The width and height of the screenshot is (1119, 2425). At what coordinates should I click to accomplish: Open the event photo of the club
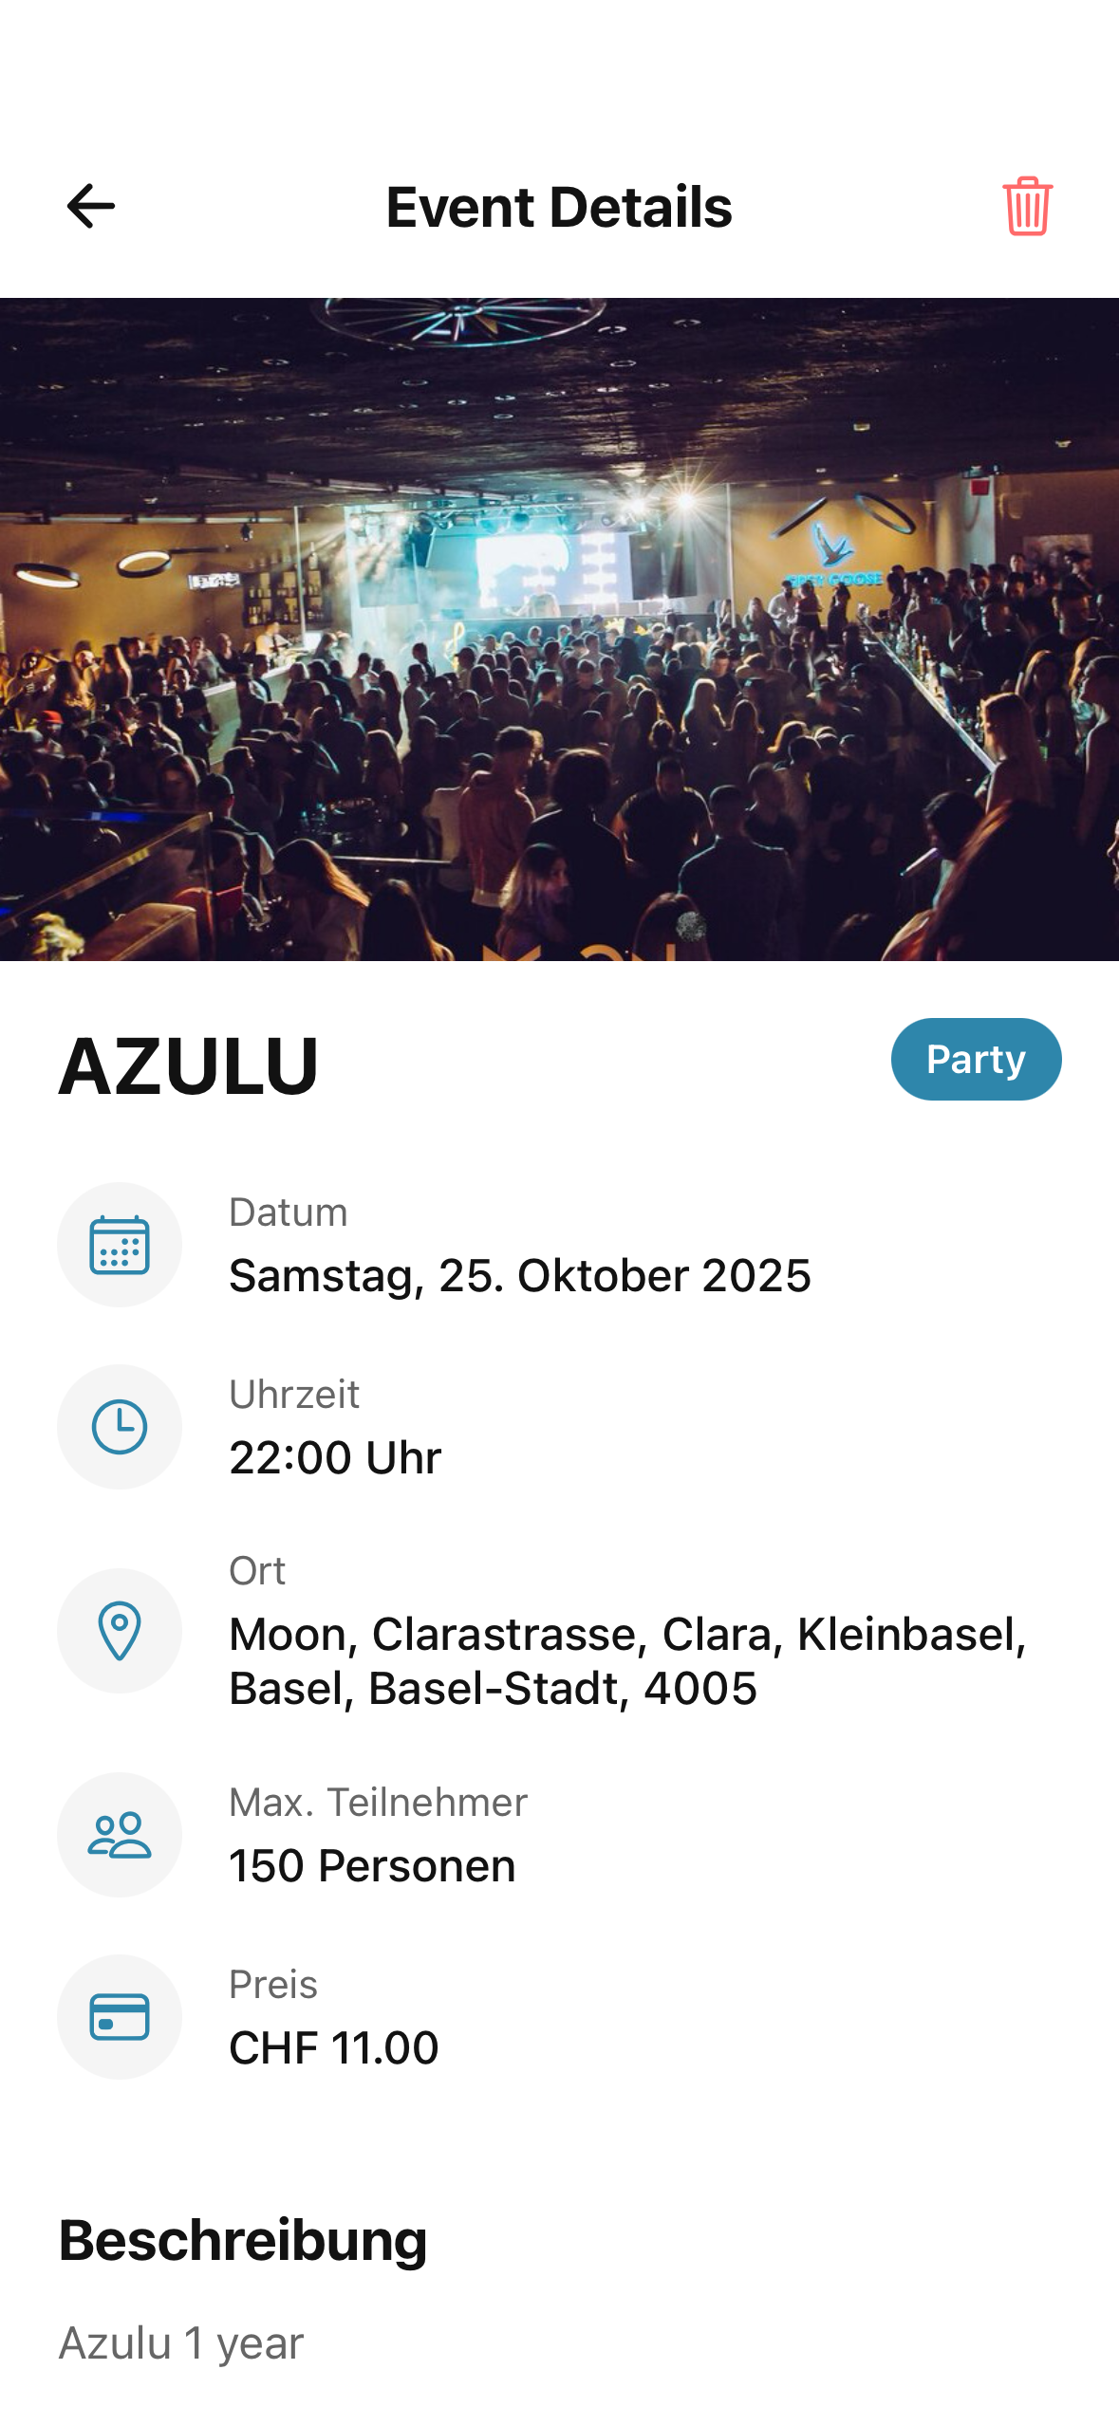click(559, 629)
